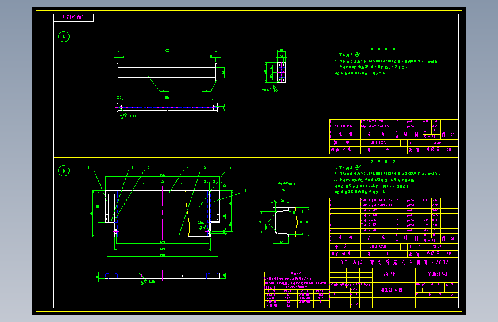Click the section profile detail in view B

point(284,222)
